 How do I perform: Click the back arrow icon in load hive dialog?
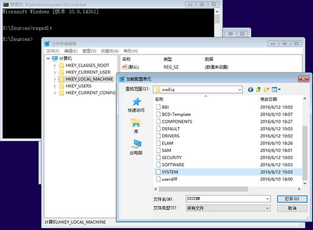coord(251,90)
